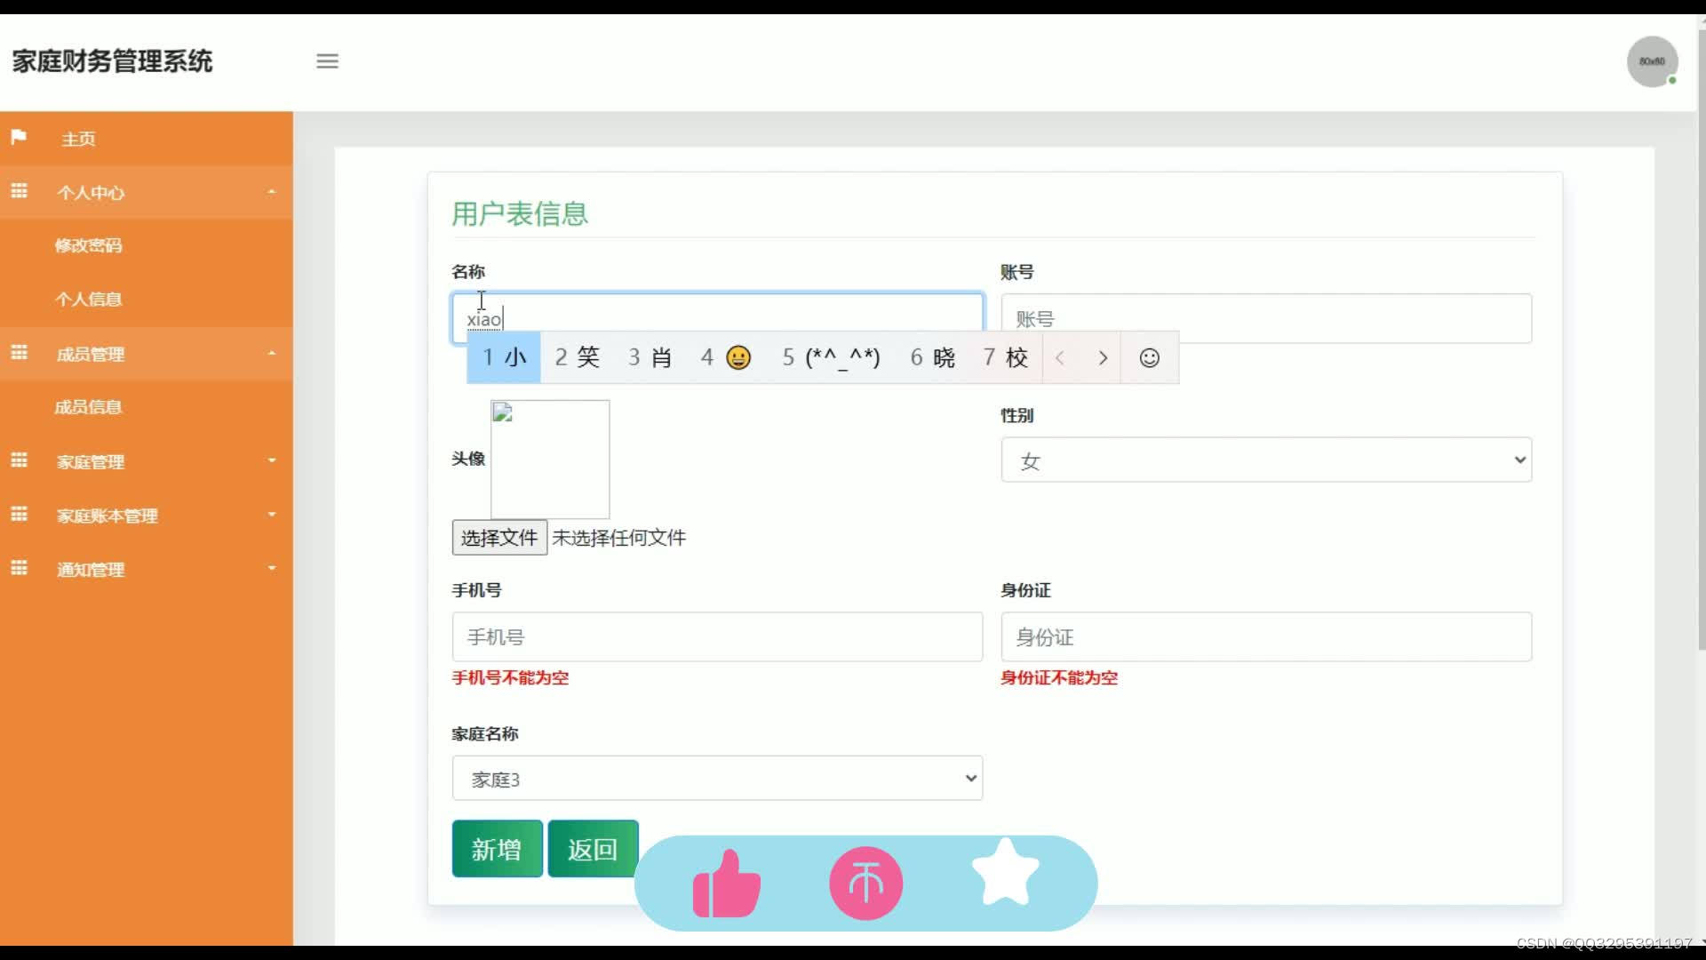Image resolution: width=1706 pixels, height=960 pixels.
Task: Toggle the sidebar hamburger menu icon
Action: click(327, 61)
